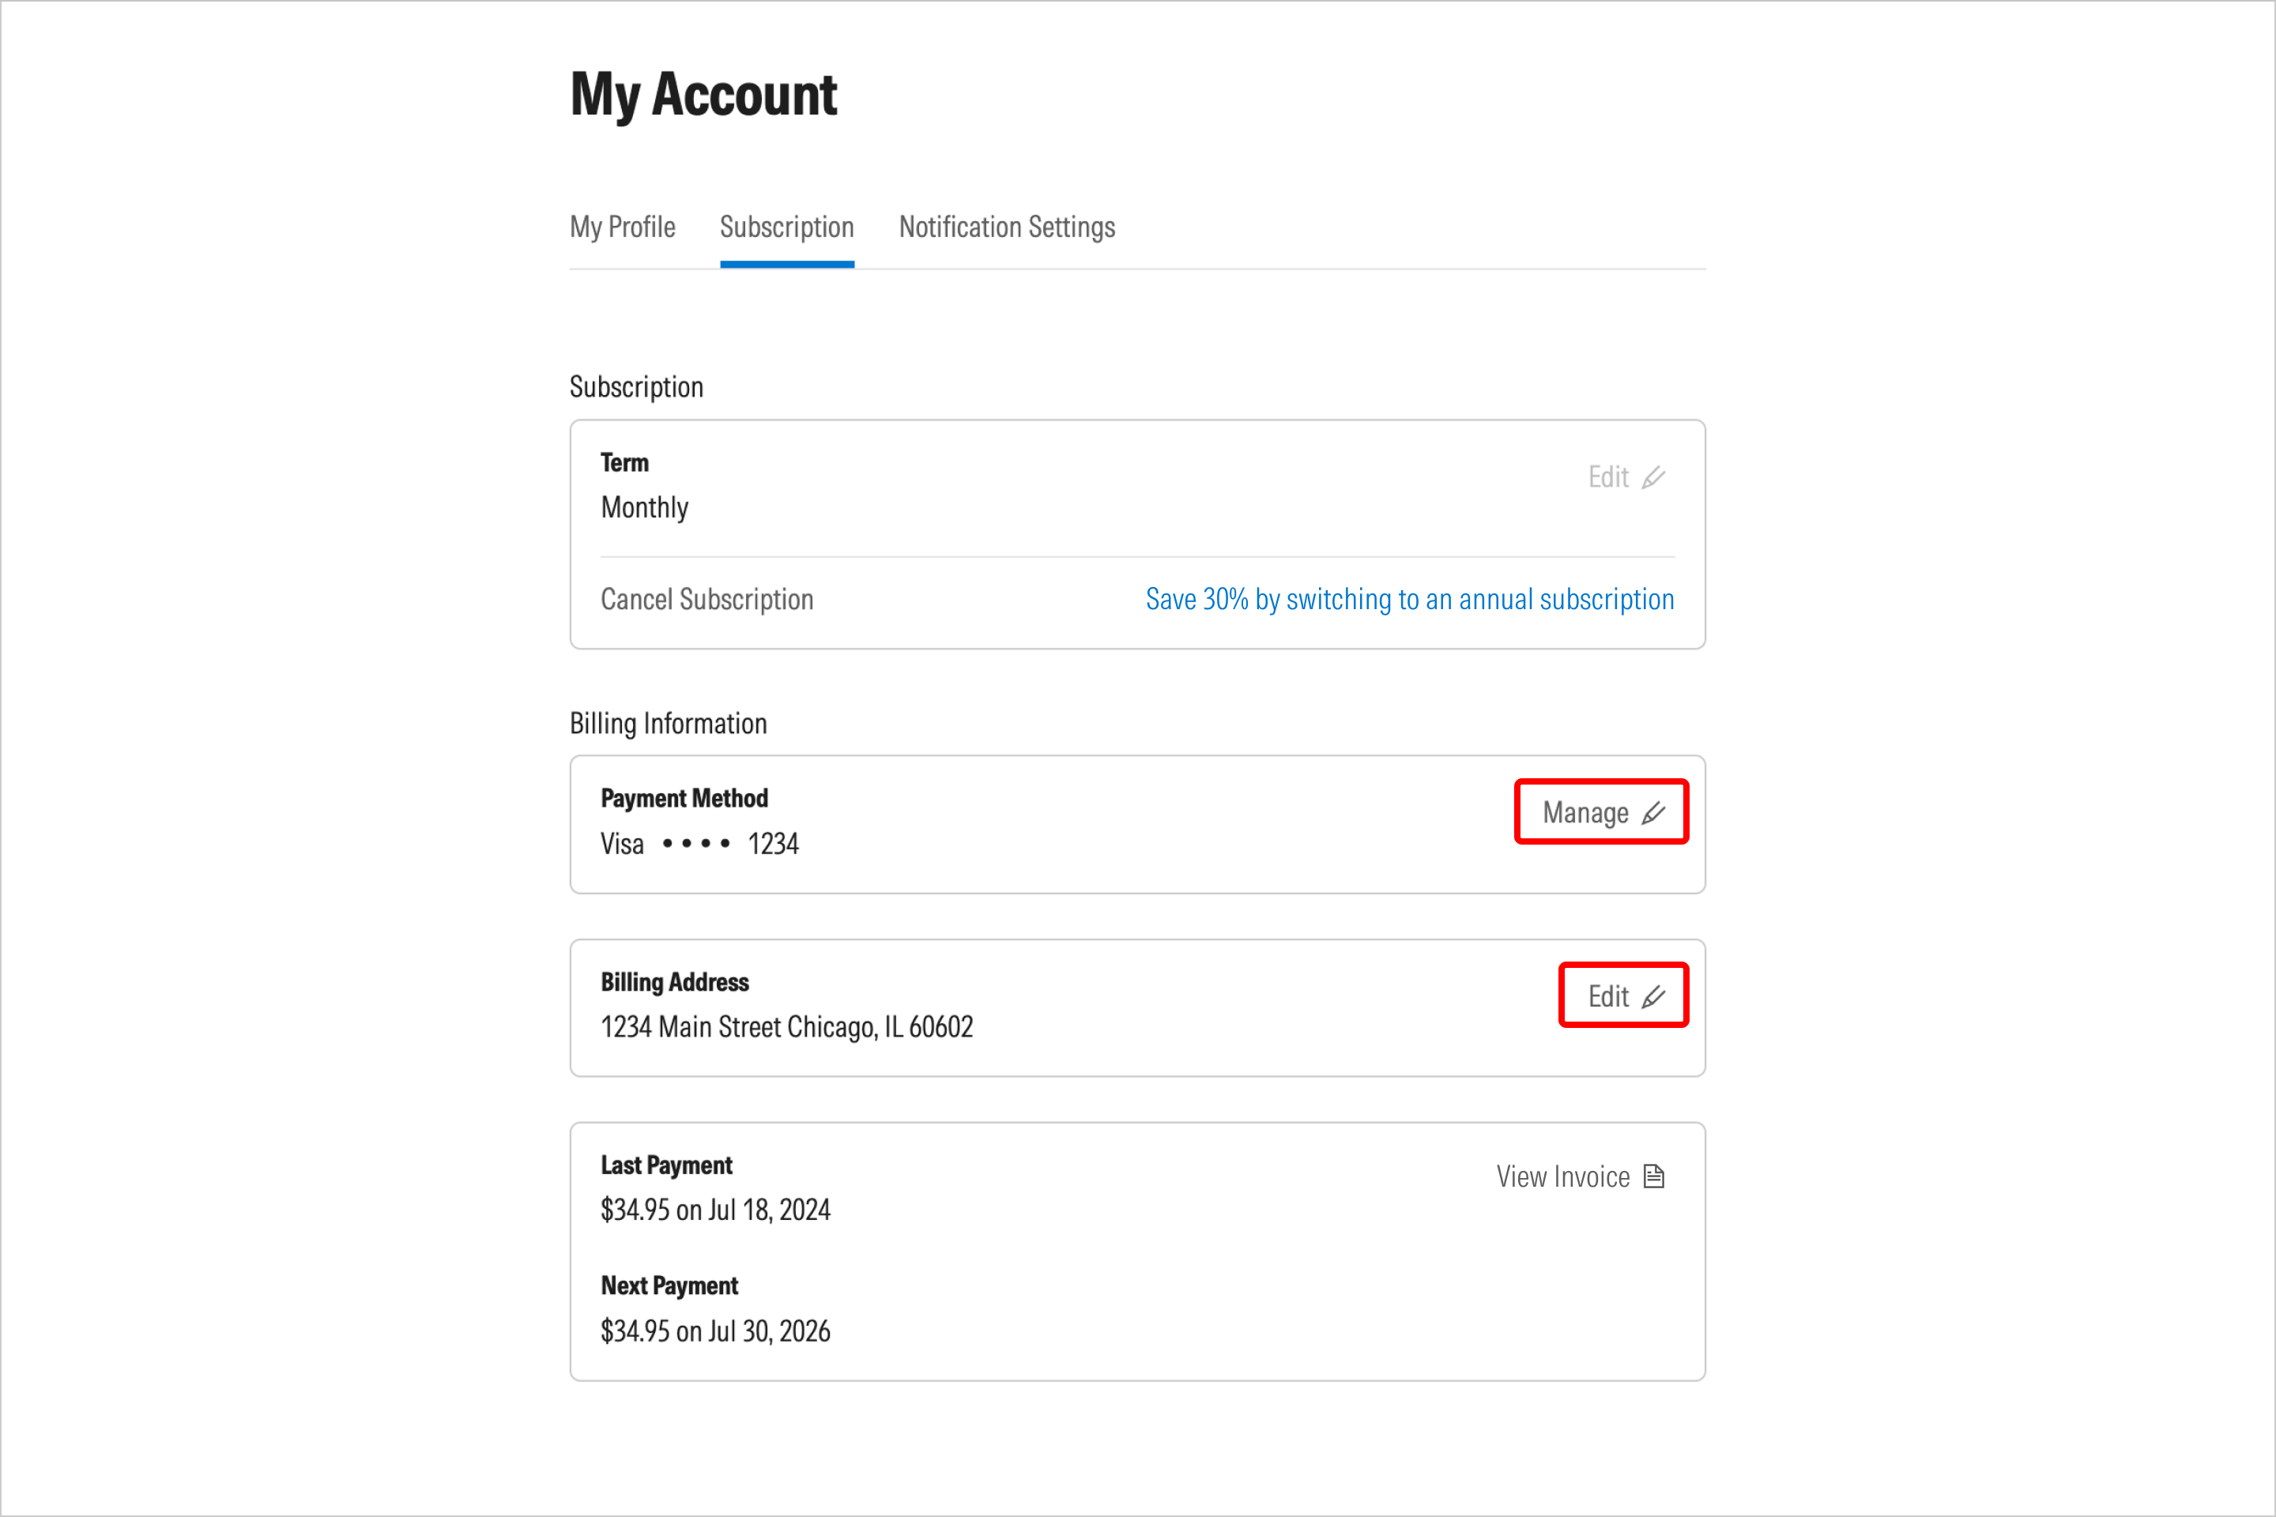2276x1517 pixels.
Task: Click the Term label
Action: (624, 462)
